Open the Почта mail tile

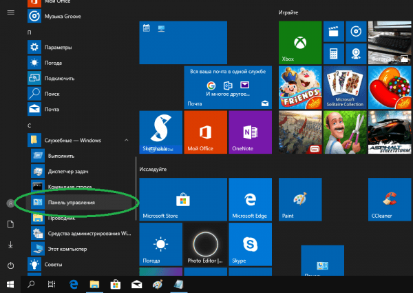click(228, 88)
